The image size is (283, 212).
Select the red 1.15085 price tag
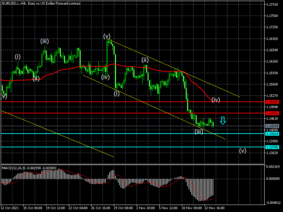point(272,102)
